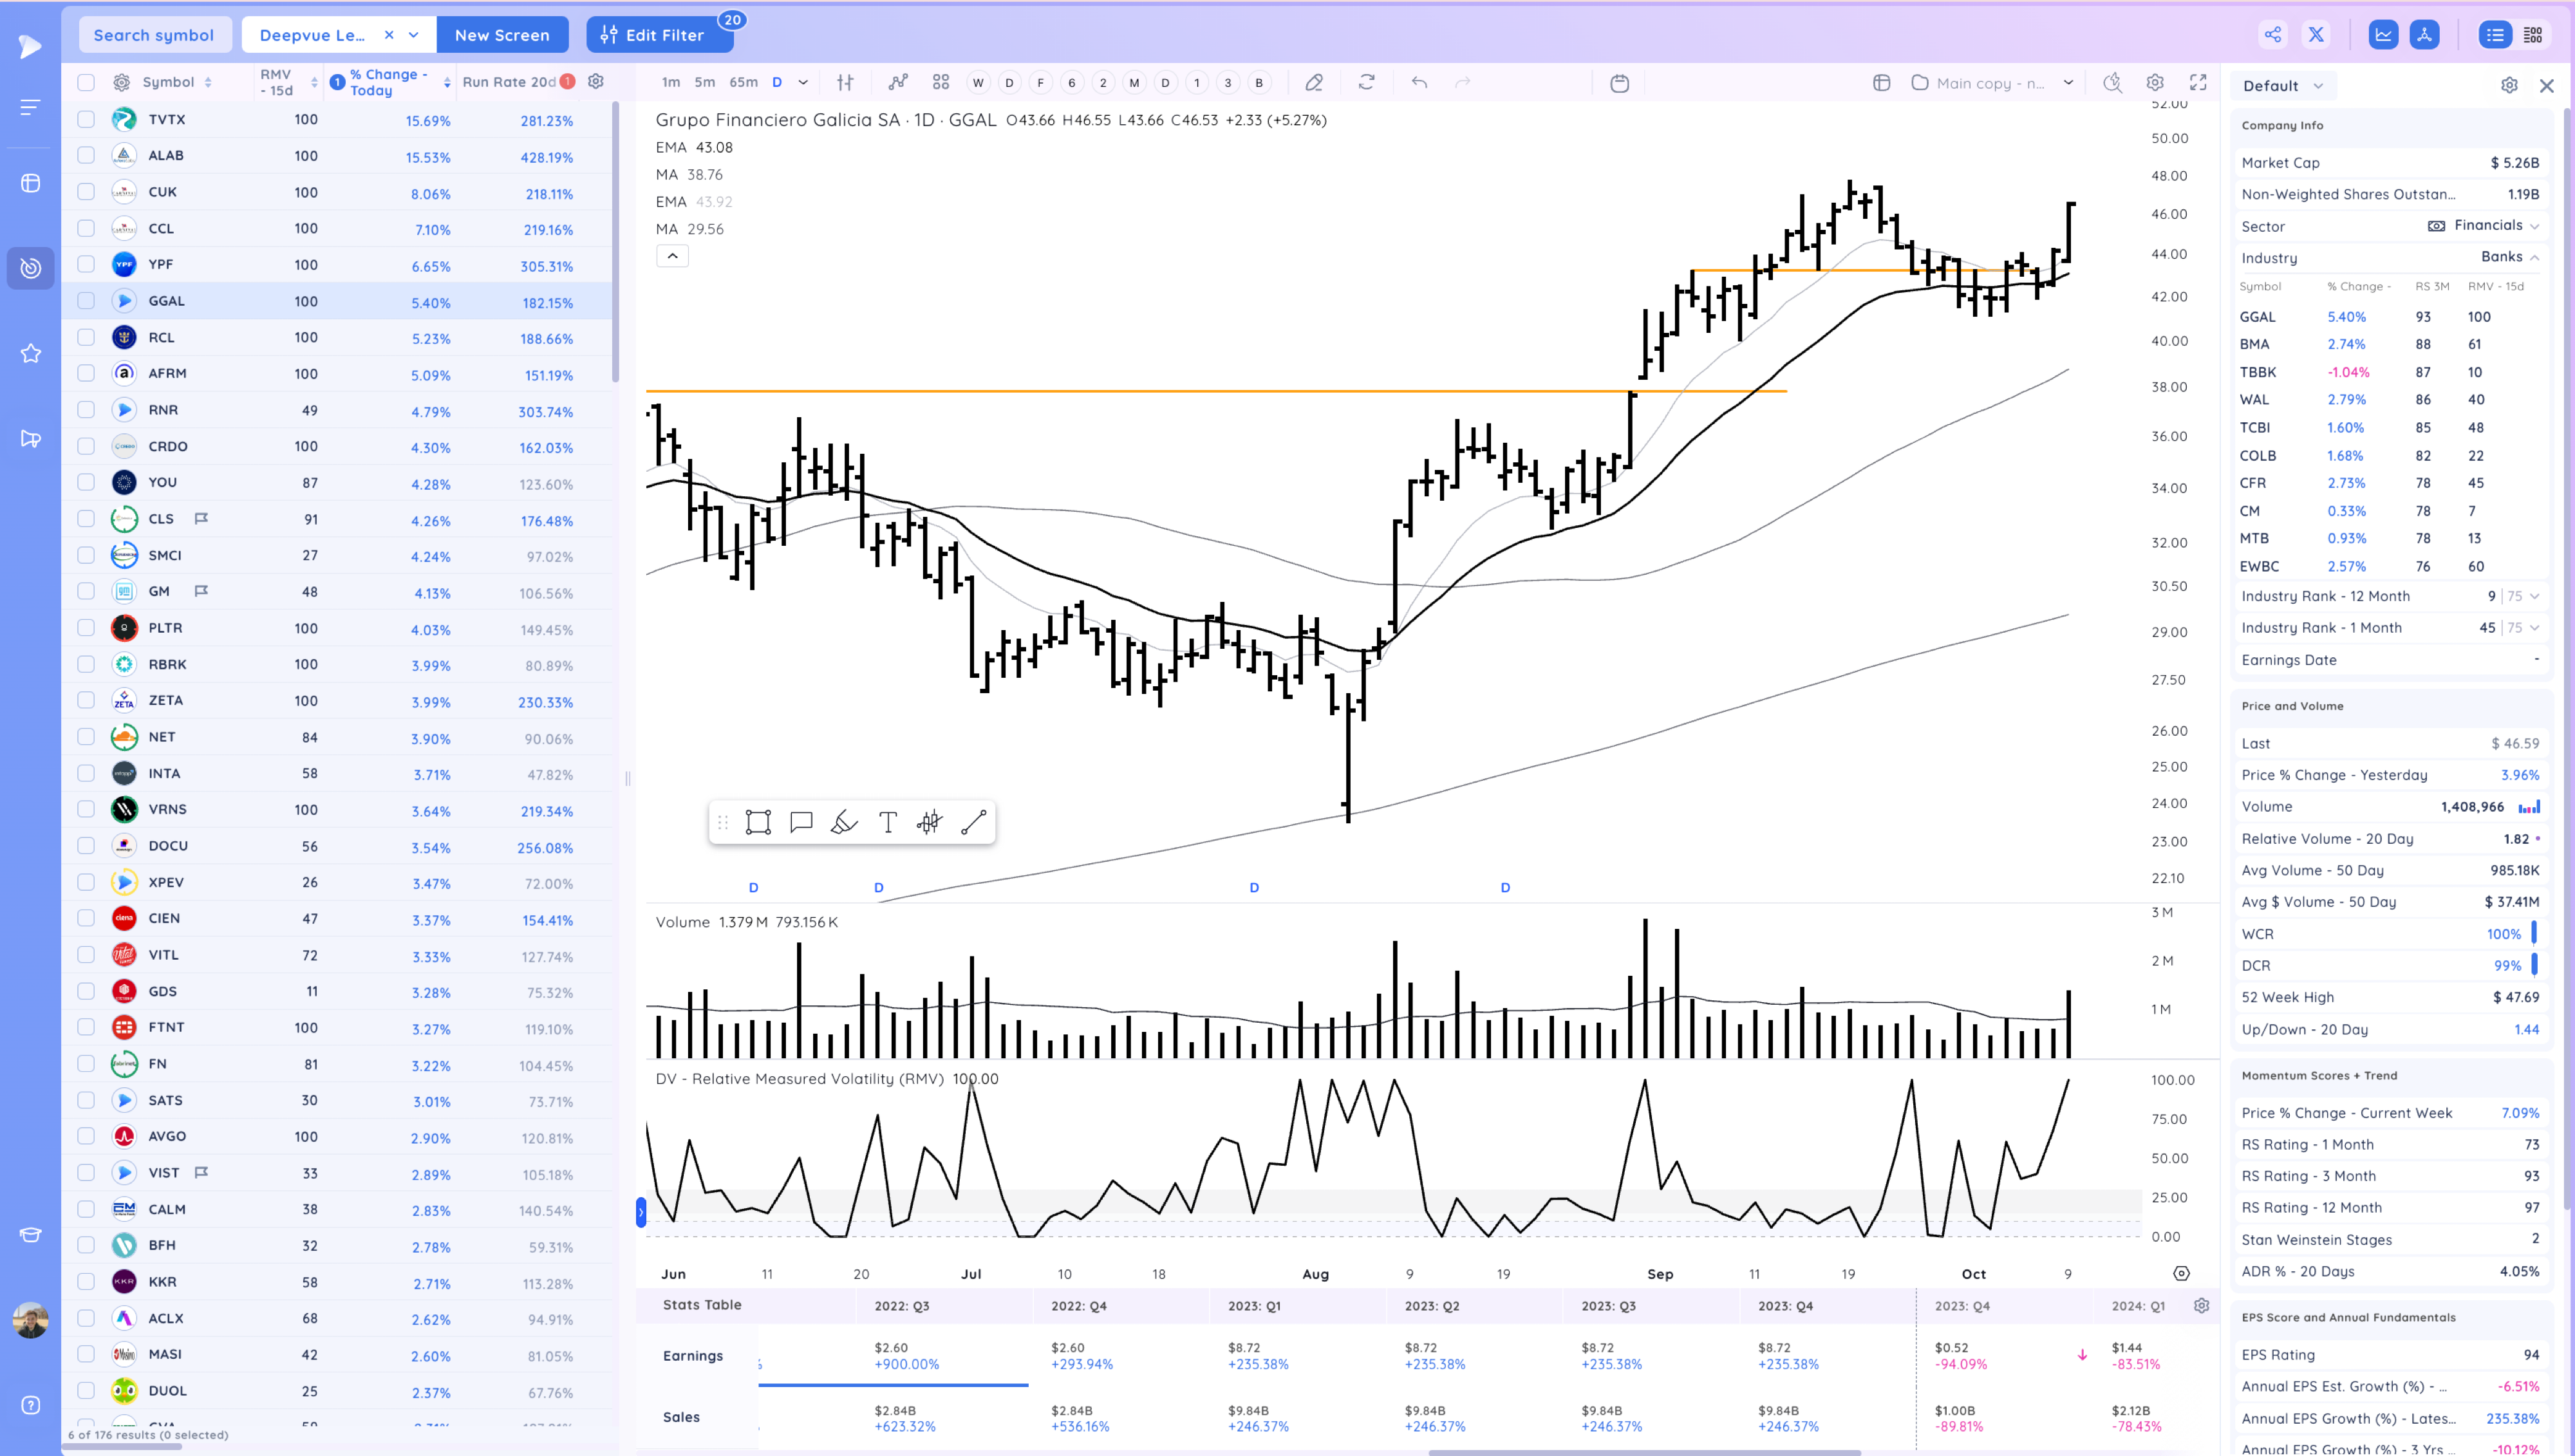
Task: Click the New Screen button
Action: [502, 34]
